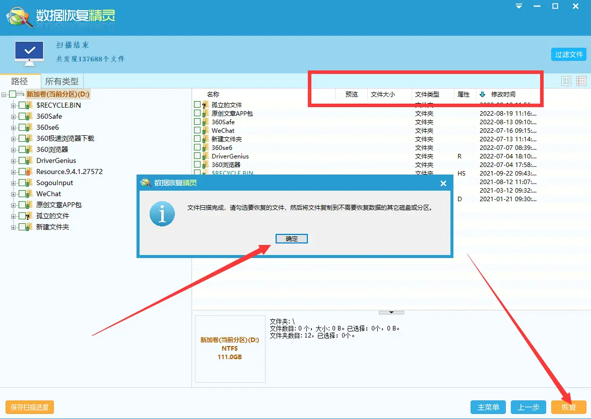Select the DriverGenius checkbox in file list
This screenshot has width=591, height=419.
[x=196, y=156]
